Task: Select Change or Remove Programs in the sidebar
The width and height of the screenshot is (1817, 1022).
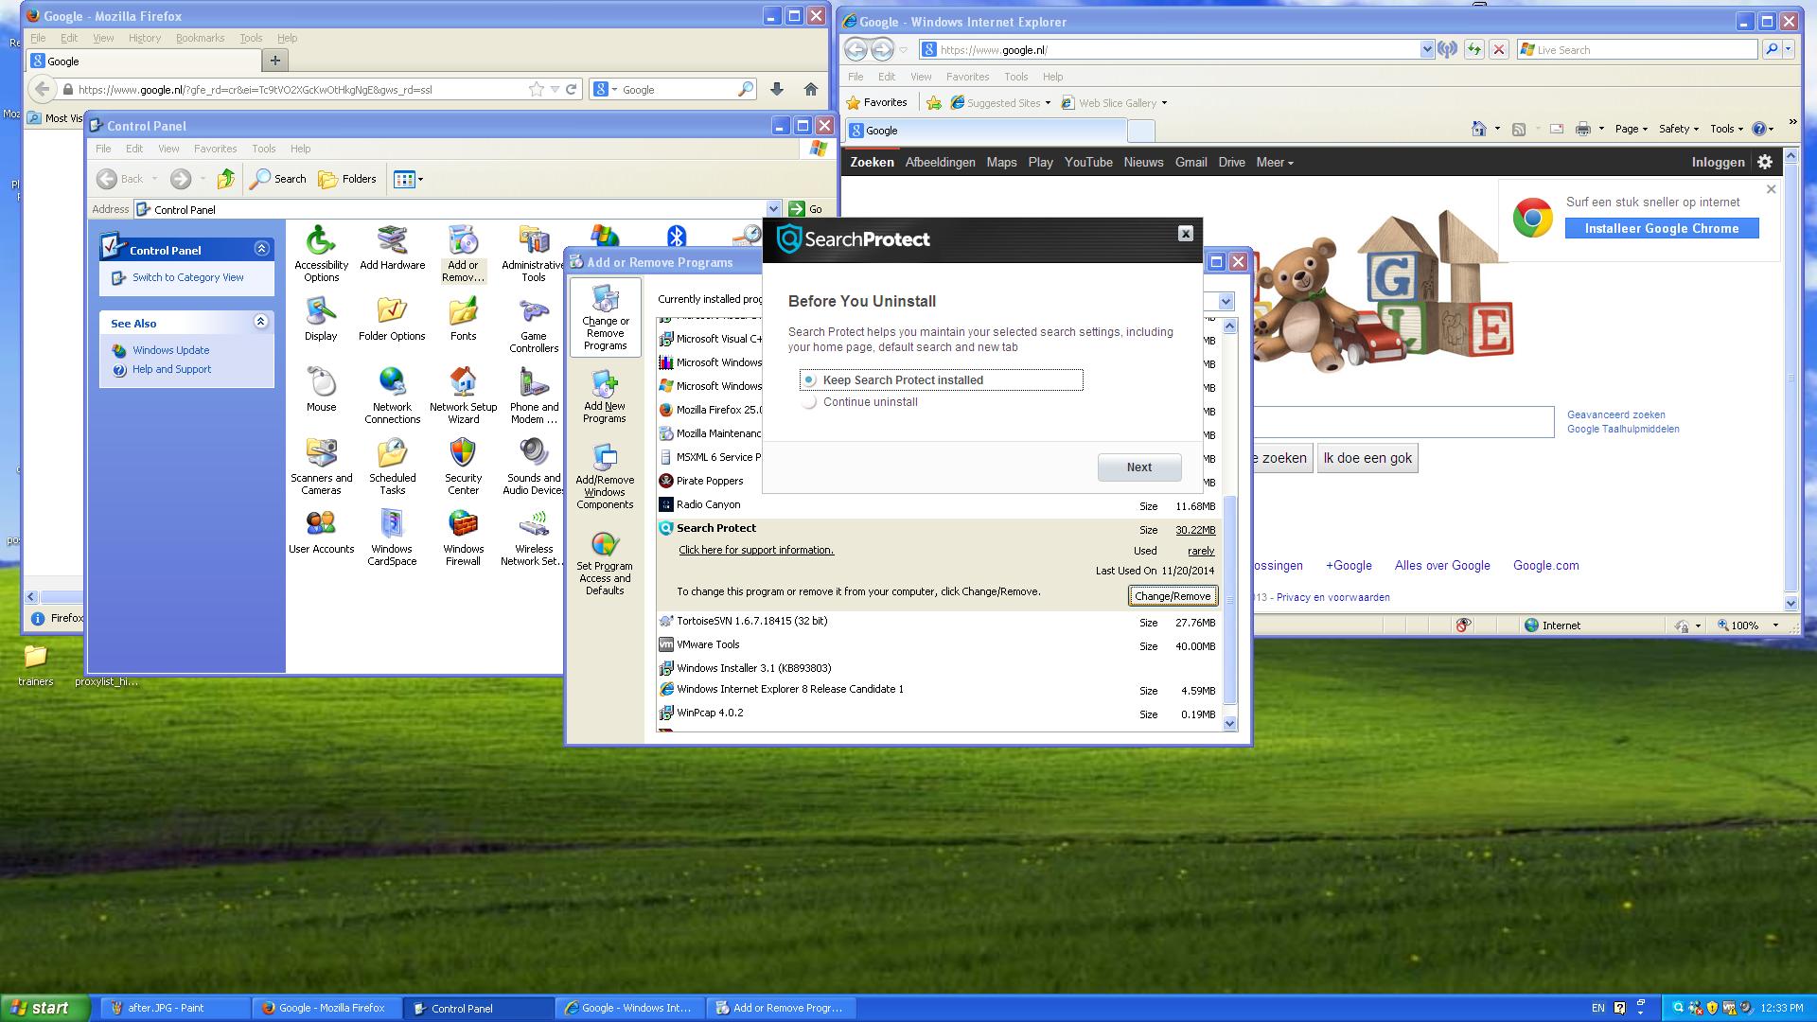Action: pos(605,317)
